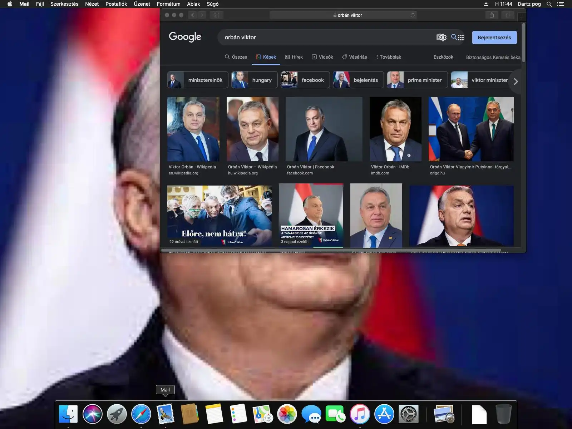Screen dimensions: 572x429
Task: Open Notification Center in the menu bar
Action: pos(561,4)
